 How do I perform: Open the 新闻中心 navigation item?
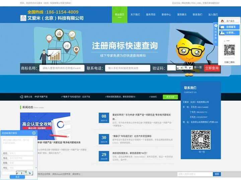tap(166, 15)
